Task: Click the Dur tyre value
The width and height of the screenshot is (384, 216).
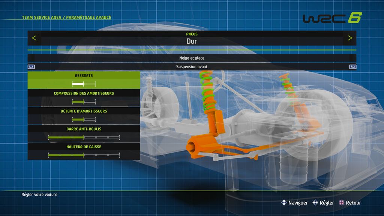Action: [x=192, y=41]
